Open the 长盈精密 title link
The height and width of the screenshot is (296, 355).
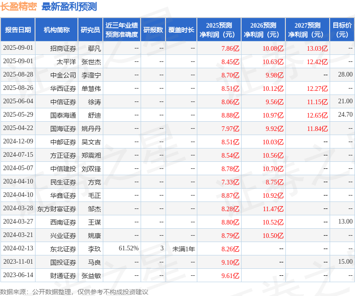pyautogui.click(x=18, y=6)
